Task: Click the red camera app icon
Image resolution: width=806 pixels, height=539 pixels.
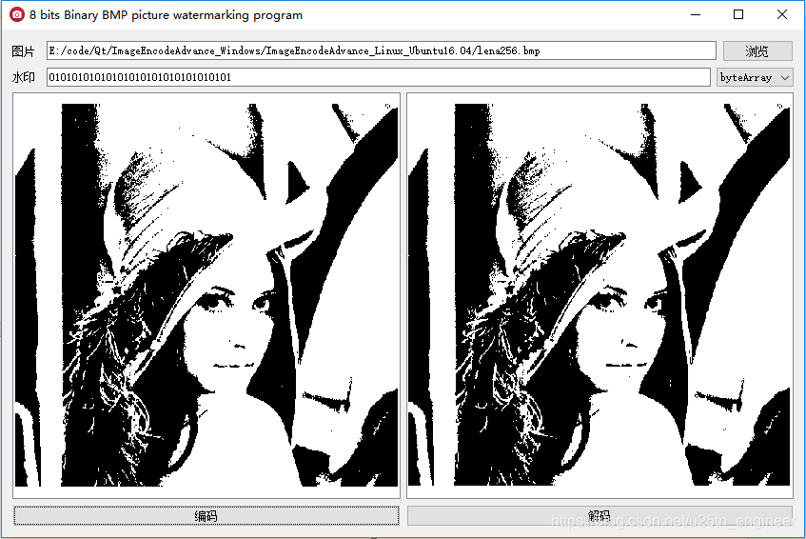Action: [x=17, y=14]
